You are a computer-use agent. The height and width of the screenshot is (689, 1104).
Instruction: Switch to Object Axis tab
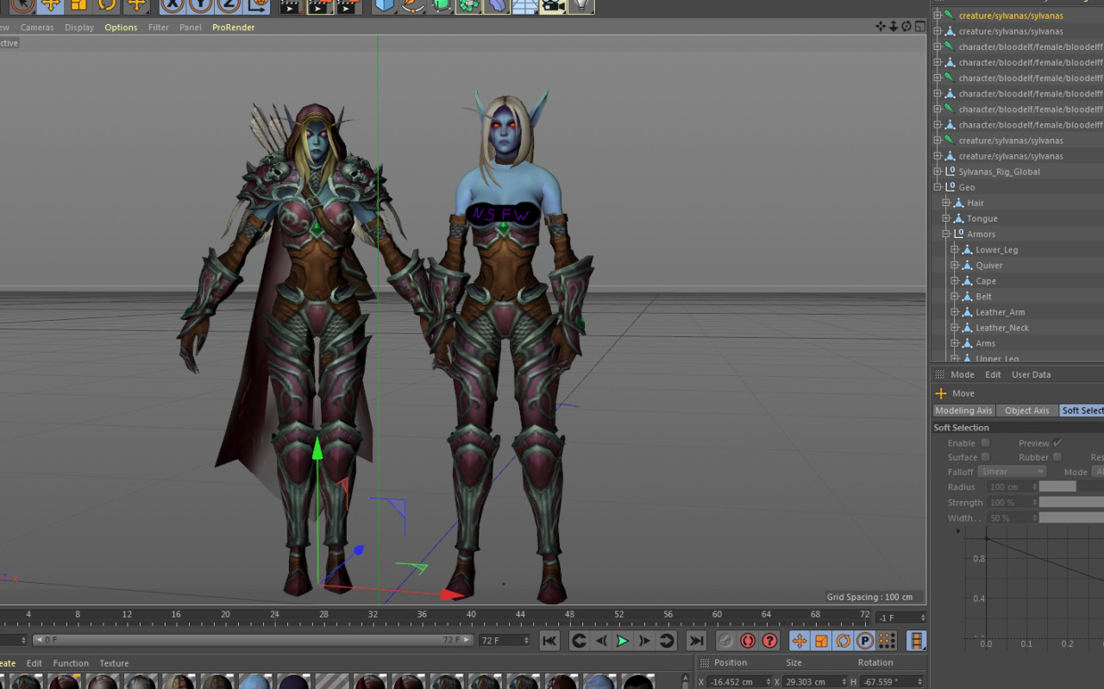pos(1027,410)
